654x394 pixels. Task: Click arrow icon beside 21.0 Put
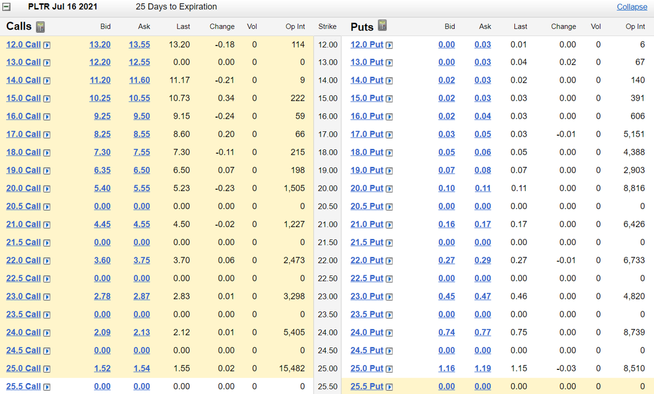tap(389, 225)
